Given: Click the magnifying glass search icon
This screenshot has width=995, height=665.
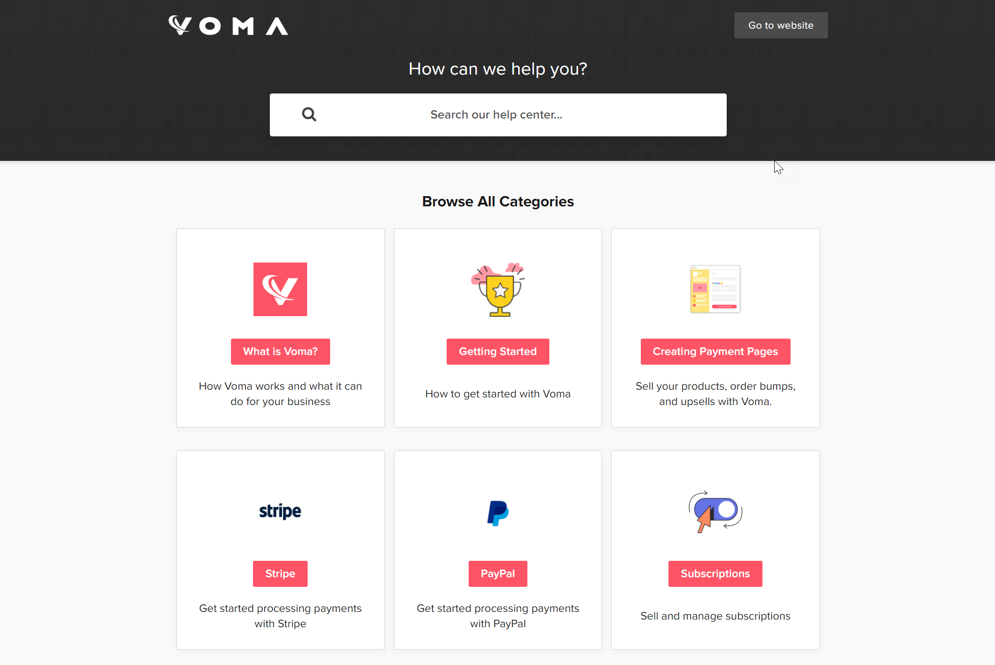Looking at the screenshot, I should point(309,114).
